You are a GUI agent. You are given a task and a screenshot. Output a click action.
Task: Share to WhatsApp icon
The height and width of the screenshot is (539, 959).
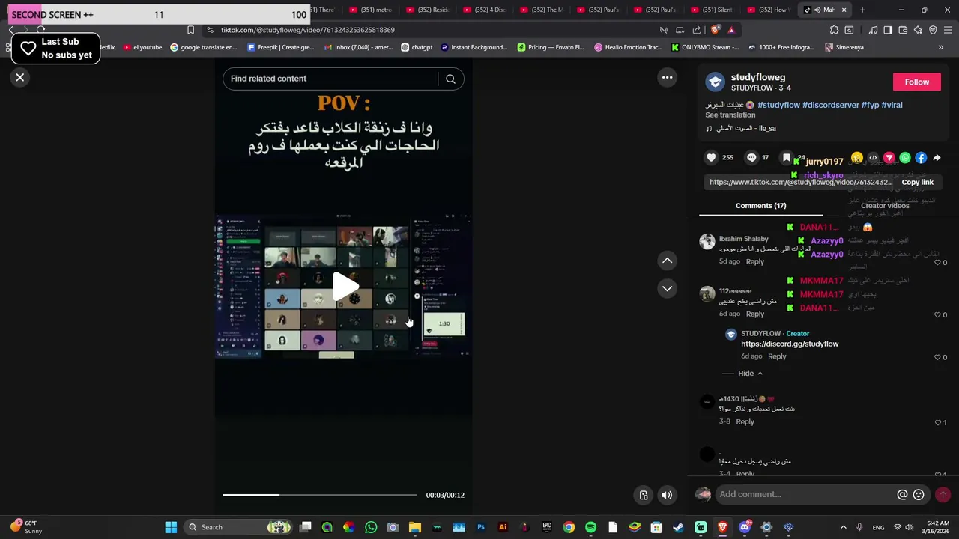[905, 158]
